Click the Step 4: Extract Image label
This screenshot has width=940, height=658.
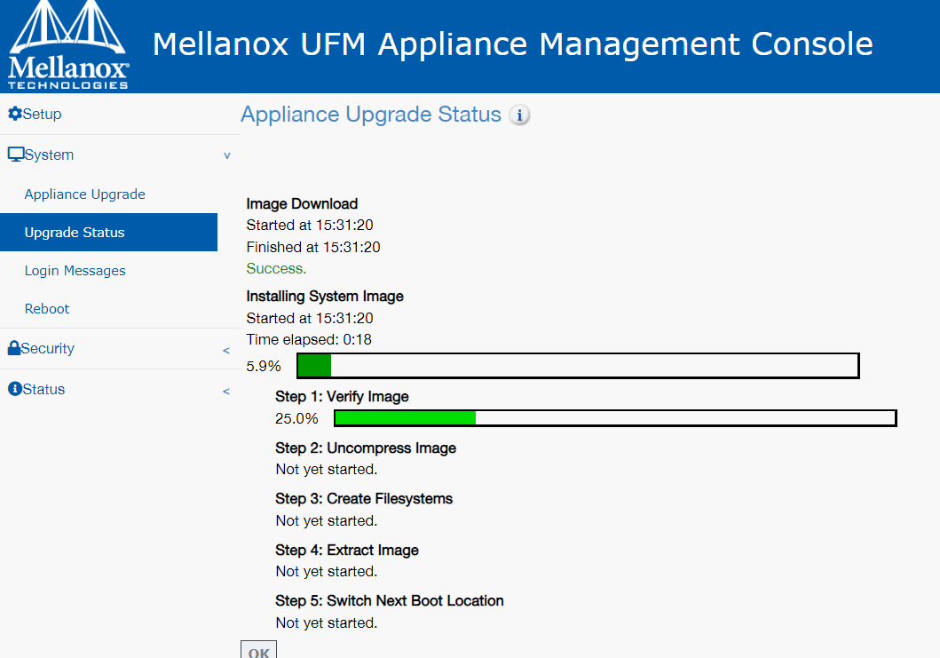pos(347,550)
